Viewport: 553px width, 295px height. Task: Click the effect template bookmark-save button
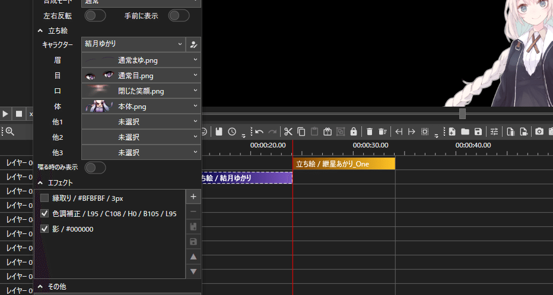[193, 227]
